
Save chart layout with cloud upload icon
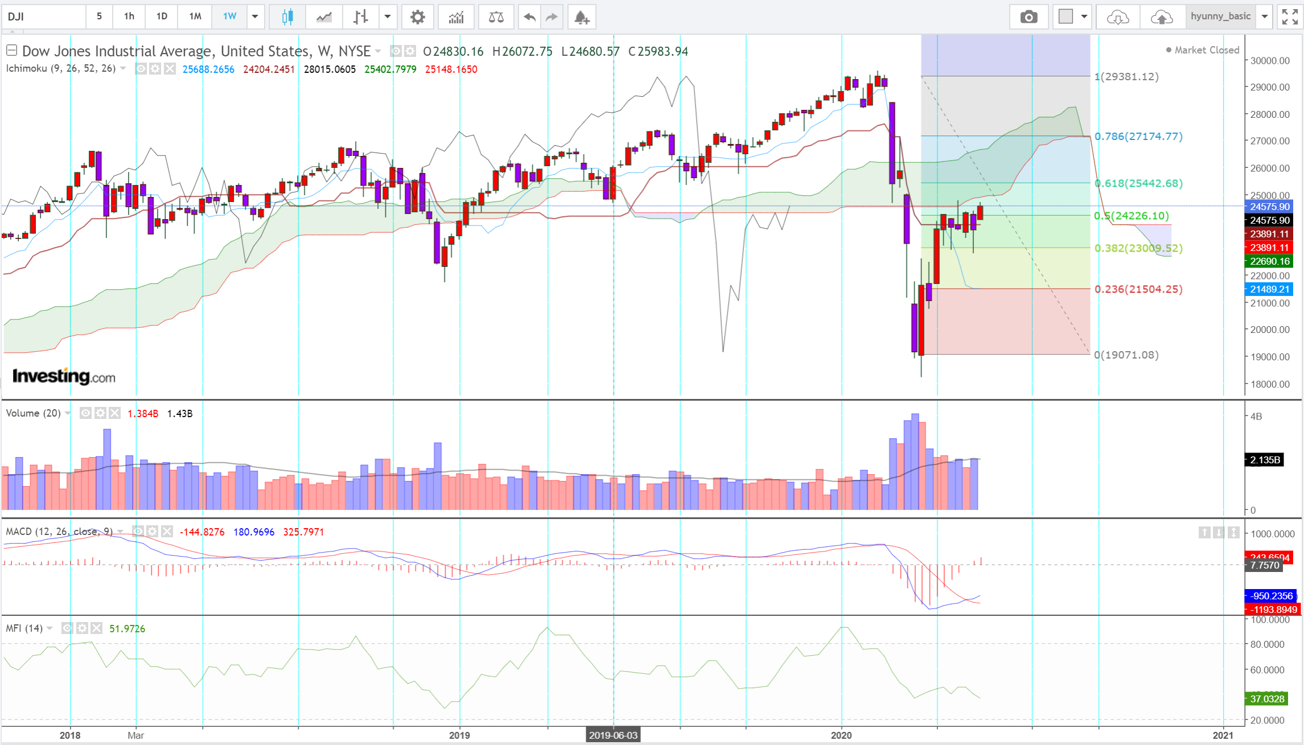pos(1161,17)
